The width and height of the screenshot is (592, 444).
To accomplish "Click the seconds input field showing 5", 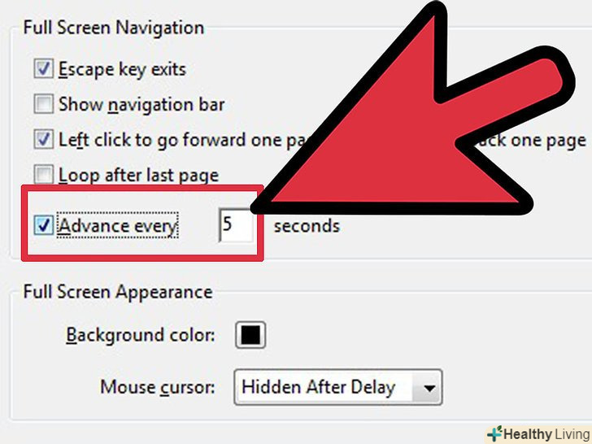I will pyautogui.click(x=236, y=226).
